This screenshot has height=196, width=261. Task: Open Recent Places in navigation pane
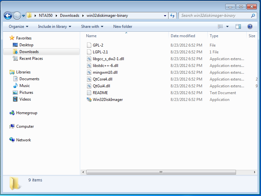coord(31,58)
